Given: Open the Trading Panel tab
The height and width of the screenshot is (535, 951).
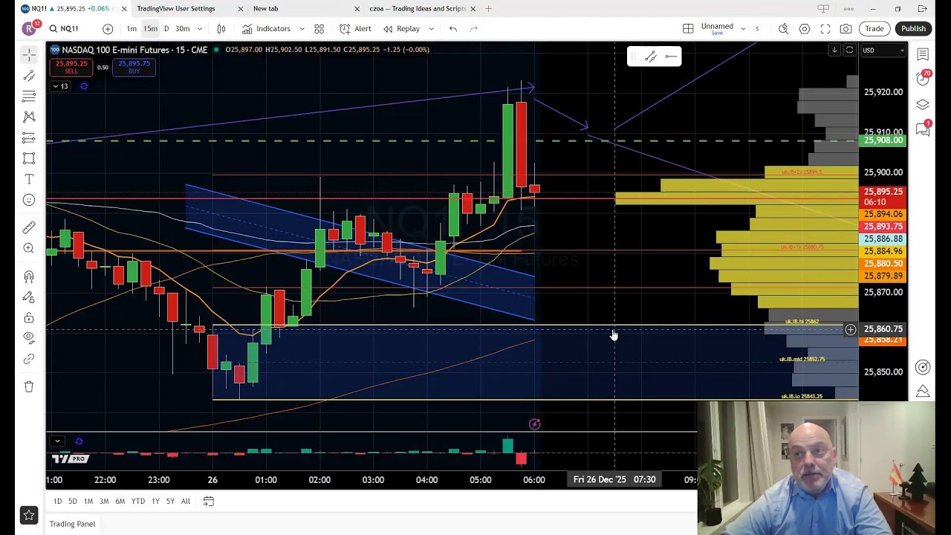Looking at the screenshot, I should pyautogui.click(x=72, y=524).
